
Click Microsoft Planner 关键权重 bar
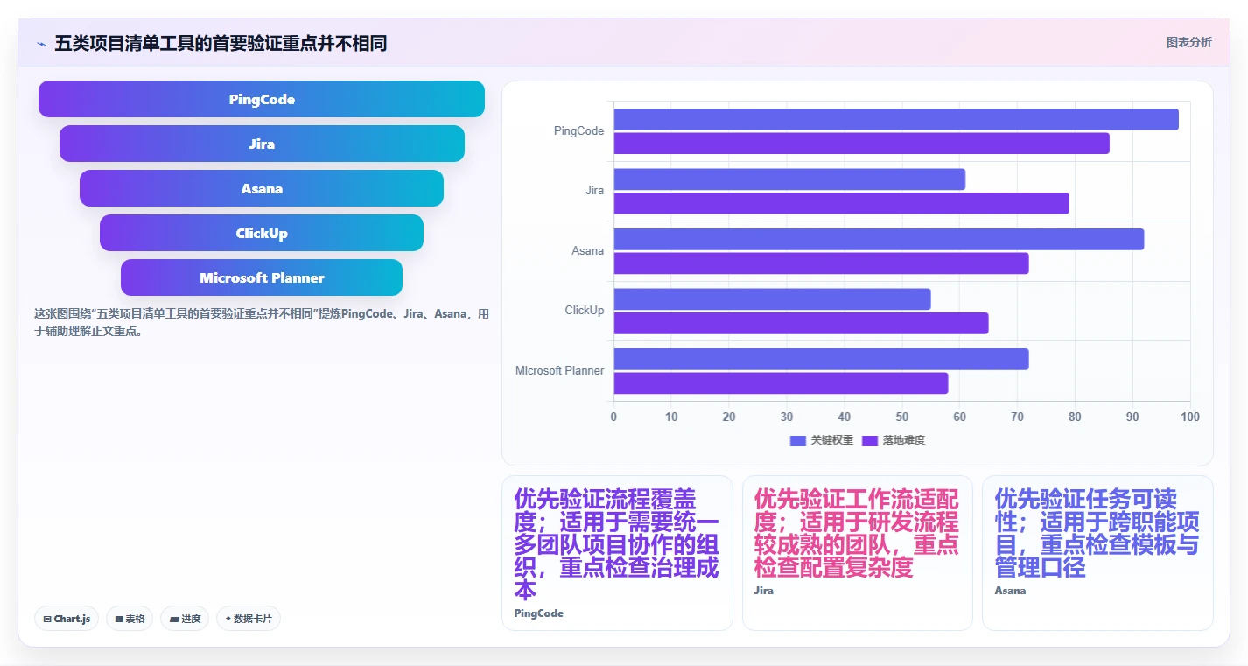pos(821,359)
